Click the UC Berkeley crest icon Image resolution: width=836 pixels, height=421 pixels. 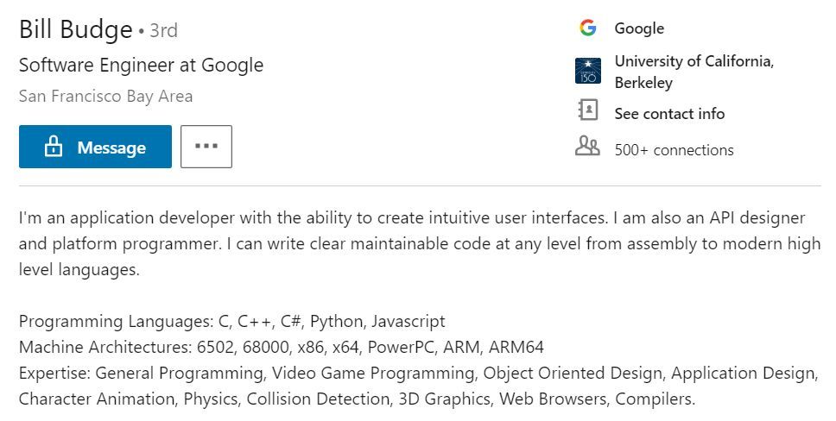(x=588, y=72)
